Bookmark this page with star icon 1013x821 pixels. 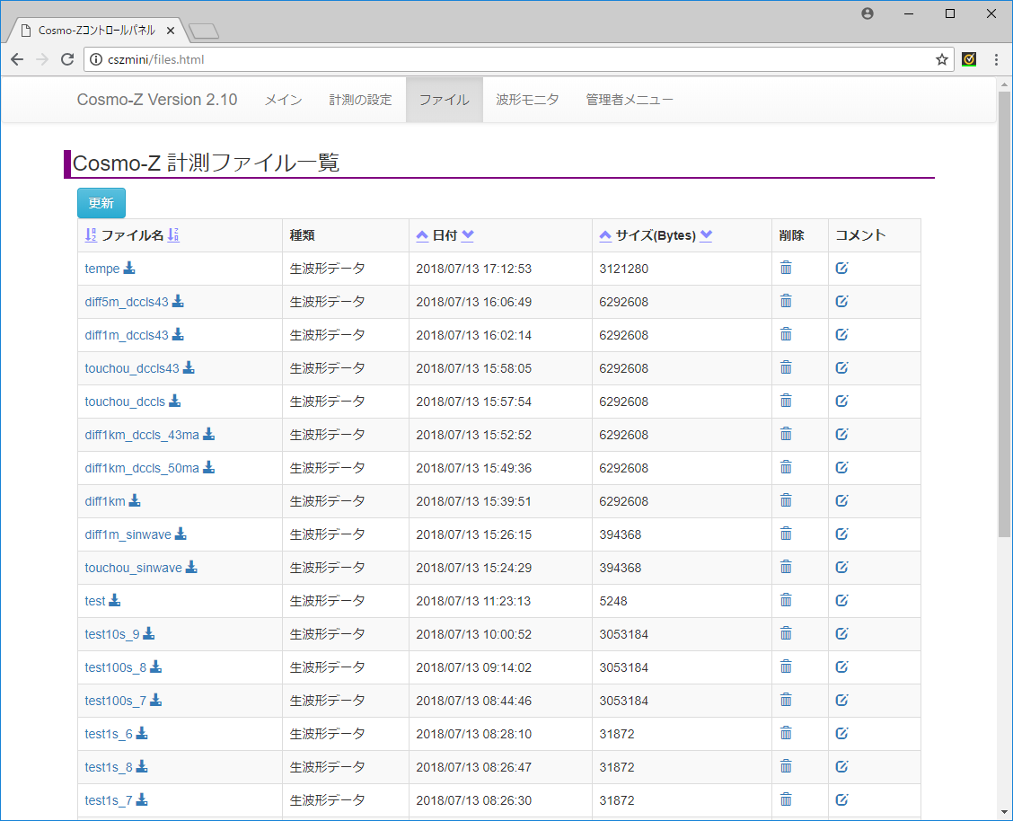[x=941, y=59]
